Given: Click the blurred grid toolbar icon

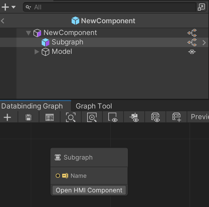Looking at the screenshot, I should point(50,117).
